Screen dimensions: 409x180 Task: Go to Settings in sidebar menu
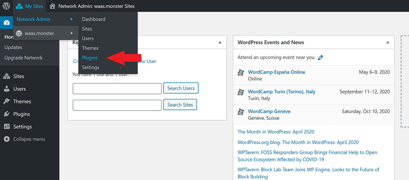click(x=22, y=127)
